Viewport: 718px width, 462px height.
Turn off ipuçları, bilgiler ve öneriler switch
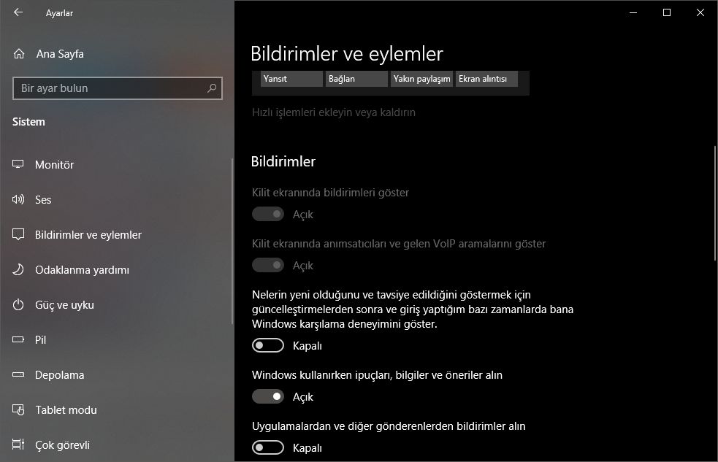268,396
